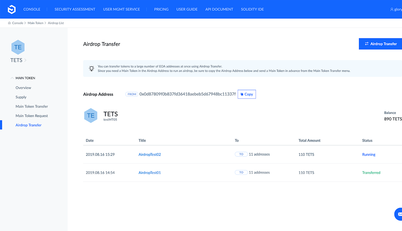402x231 pixels.
Task: Open Main Token Transfer in the sidebar
Action: pyautogui.click(x=32, y=106)
